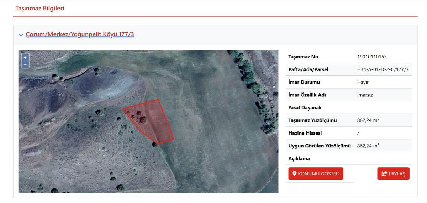Click the Açıklama row label
This screenshot has width=427, height=203.
(299, 159)
